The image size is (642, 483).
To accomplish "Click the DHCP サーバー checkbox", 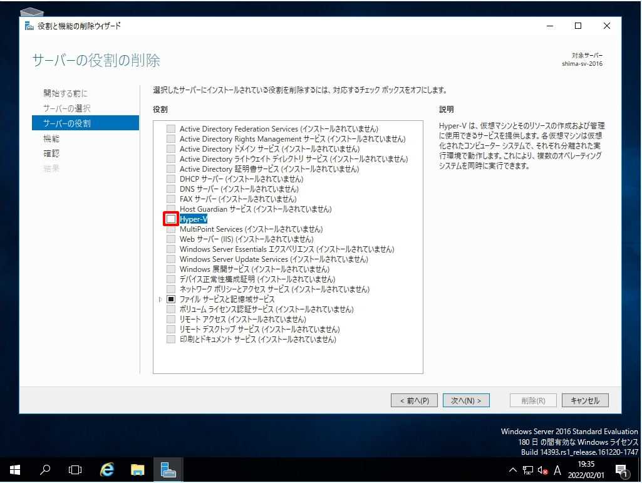I will (171, 179).
